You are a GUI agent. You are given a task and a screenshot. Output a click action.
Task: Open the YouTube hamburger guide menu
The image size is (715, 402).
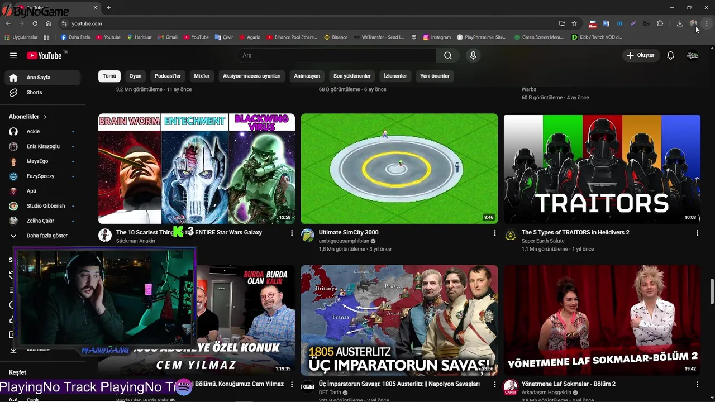[x=13, y=55]
